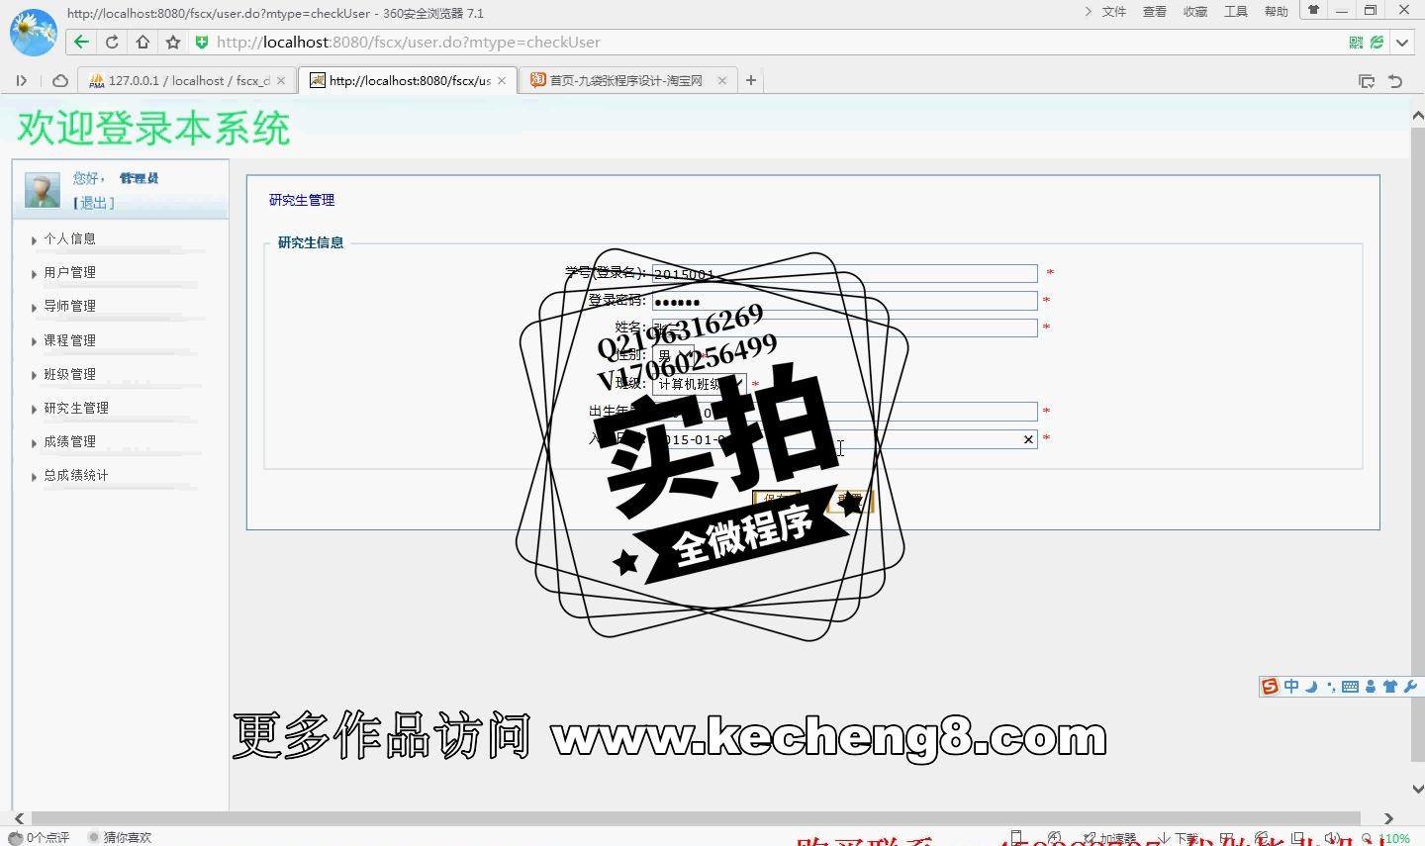Click the 110% zoom level in status bar
The height and width of the screenshot is (846, 1425).
coord(1395,838)
